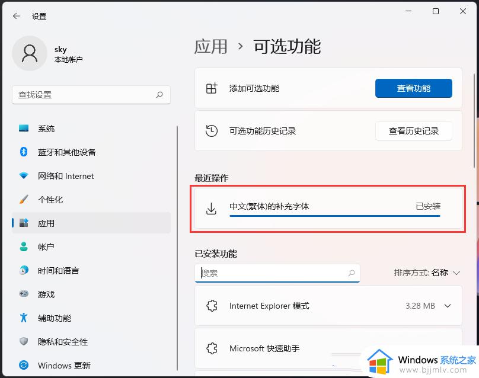Go to 时间和语言 settings

pyautogui.click(x=91, y=271)
